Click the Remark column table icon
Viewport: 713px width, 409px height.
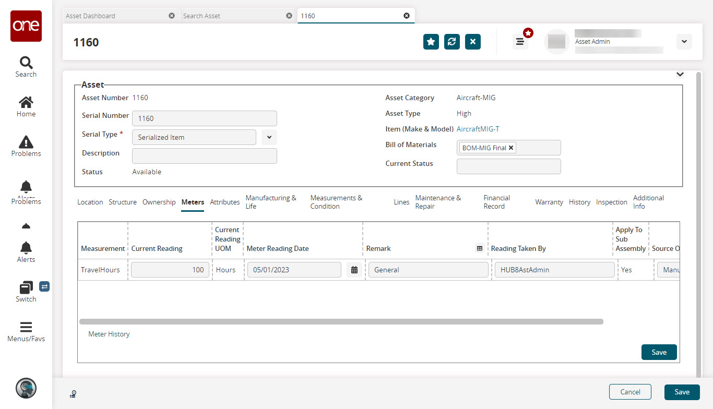coord(479,248)
